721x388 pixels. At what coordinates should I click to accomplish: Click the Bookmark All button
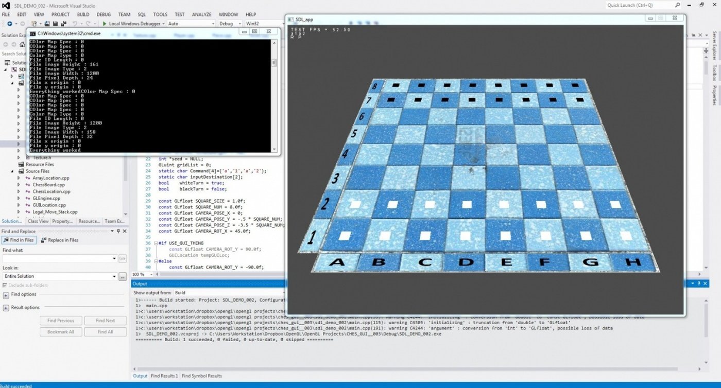coord(60,331)
